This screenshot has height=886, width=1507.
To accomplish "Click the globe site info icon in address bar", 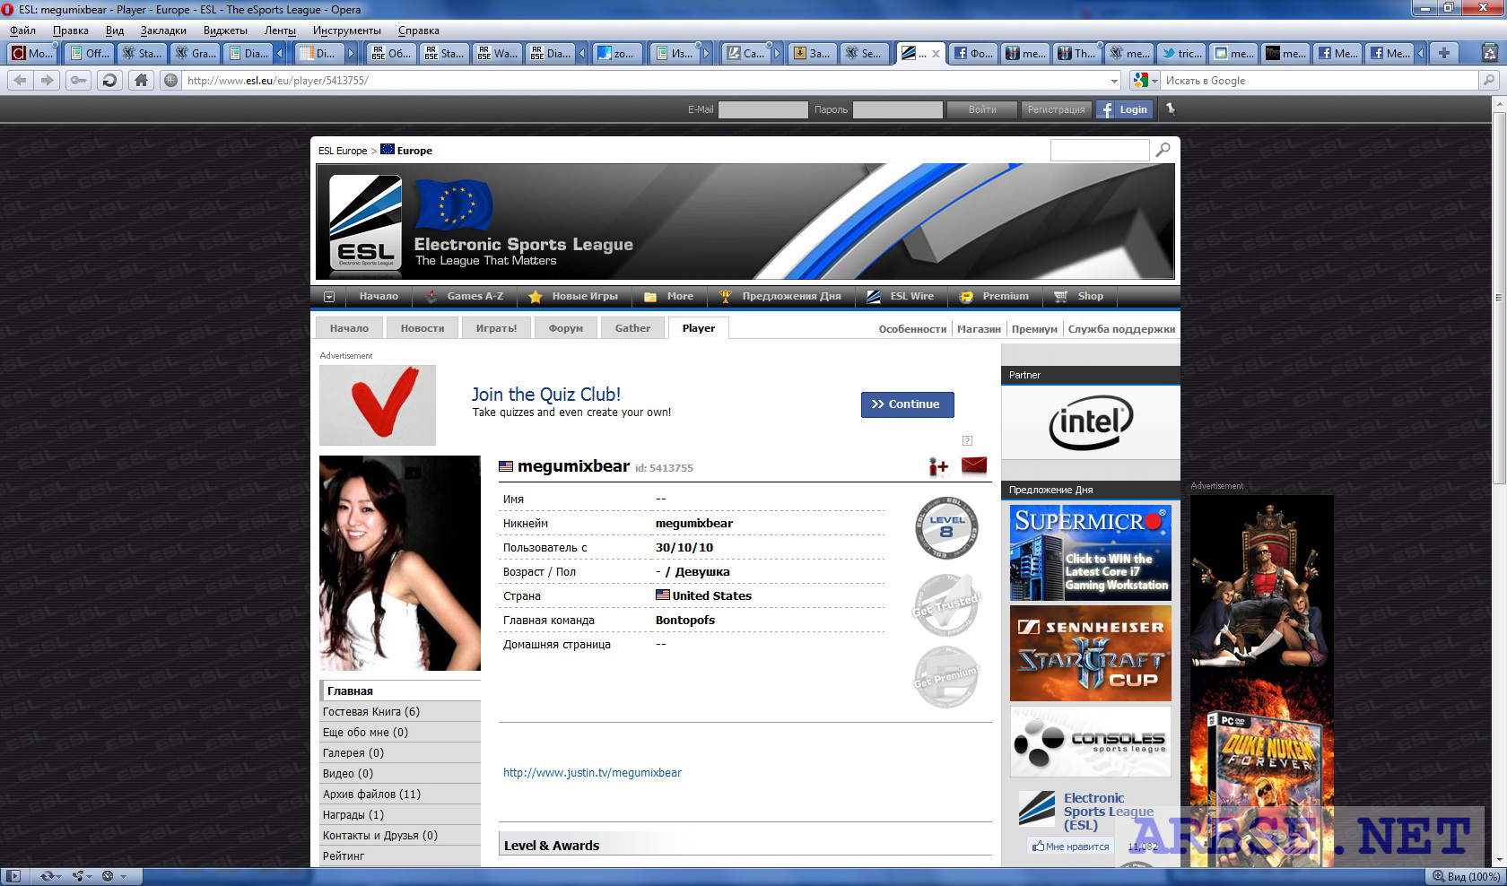I will [170, 81].
